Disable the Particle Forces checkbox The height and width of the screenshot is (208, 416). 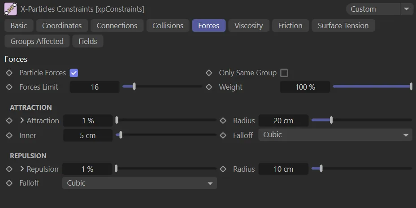click(x=74, y=73)
